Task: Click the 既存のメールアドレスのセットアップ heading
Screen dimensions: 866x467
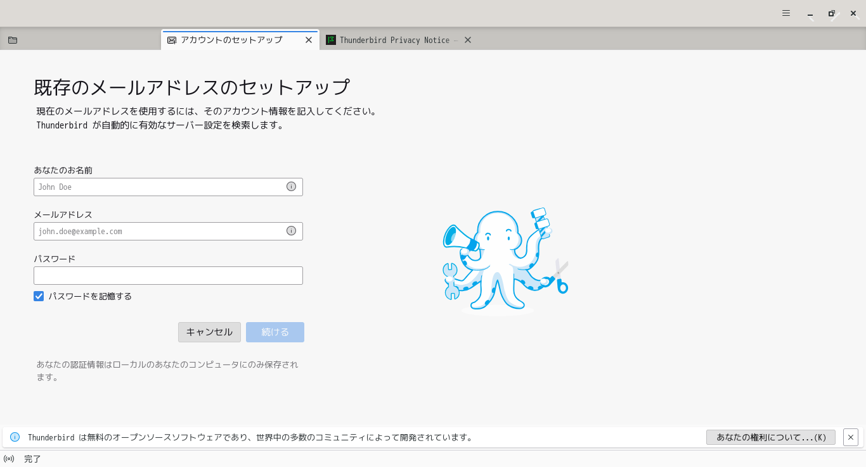Action: [x=191, y=87]
